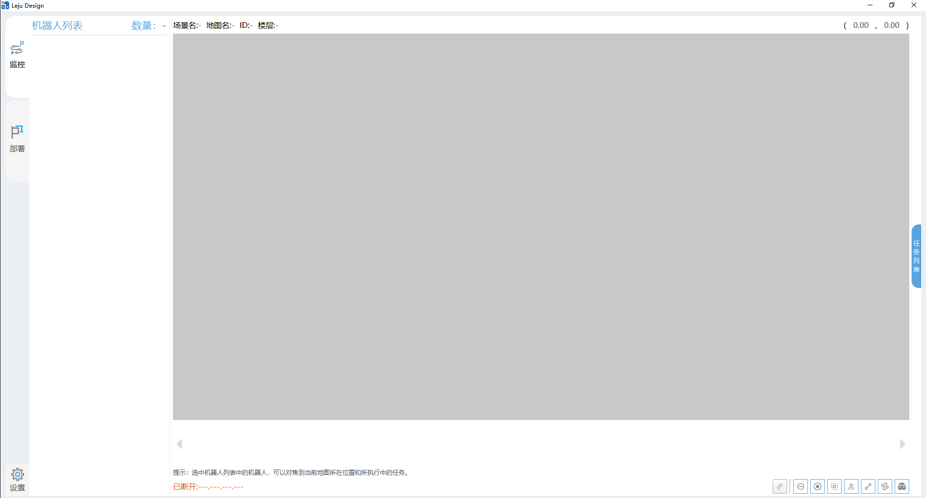
Task: Click the 机器人列表 header
Action: coord(57,26)
